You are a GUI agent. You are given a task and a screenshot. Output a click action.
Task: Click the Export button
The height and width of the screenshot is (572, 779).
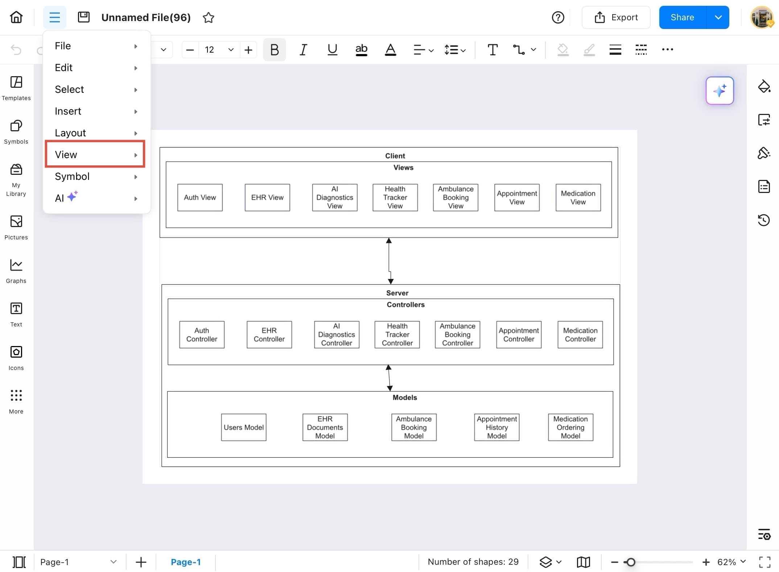coord(616,17)
